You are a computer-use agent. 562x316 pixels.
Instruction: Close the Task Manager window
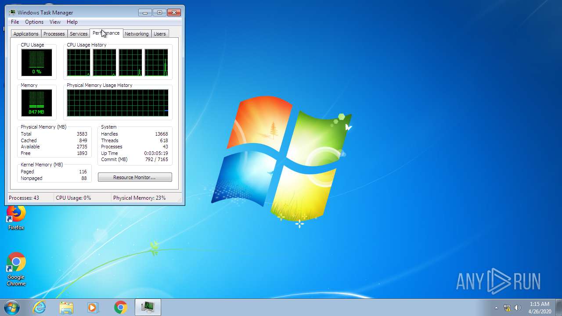coord(174,12)
